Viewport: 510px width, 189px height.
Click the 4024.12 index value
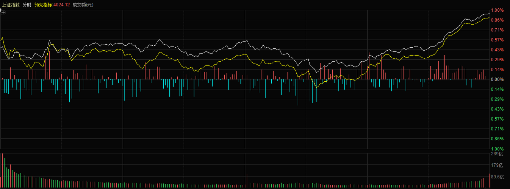coord(61,5)
